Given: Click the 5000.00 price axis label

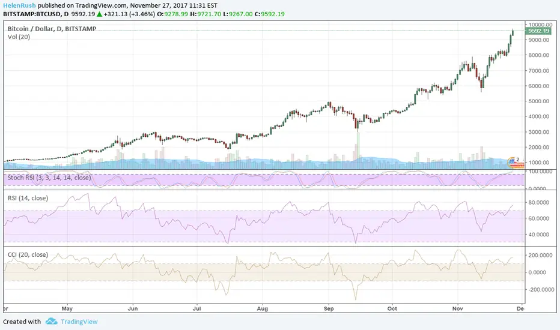Looking at the screenshot, I should [x=539, y=101].
